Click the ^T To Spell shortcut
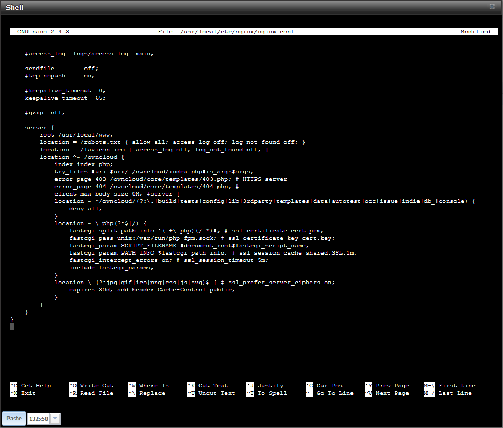The width and height of the screenshot is (503, 428). coord(267,393)
